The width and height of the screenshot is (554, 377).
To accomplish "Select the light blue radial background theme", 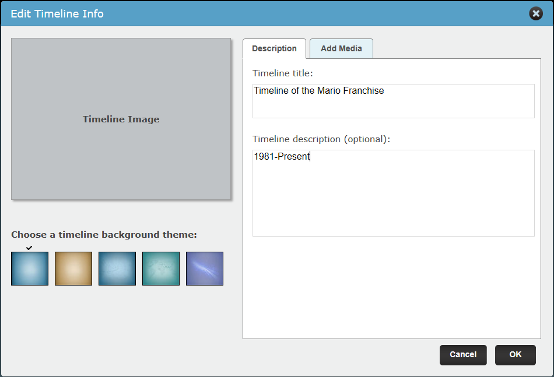I will coord(30,269).
